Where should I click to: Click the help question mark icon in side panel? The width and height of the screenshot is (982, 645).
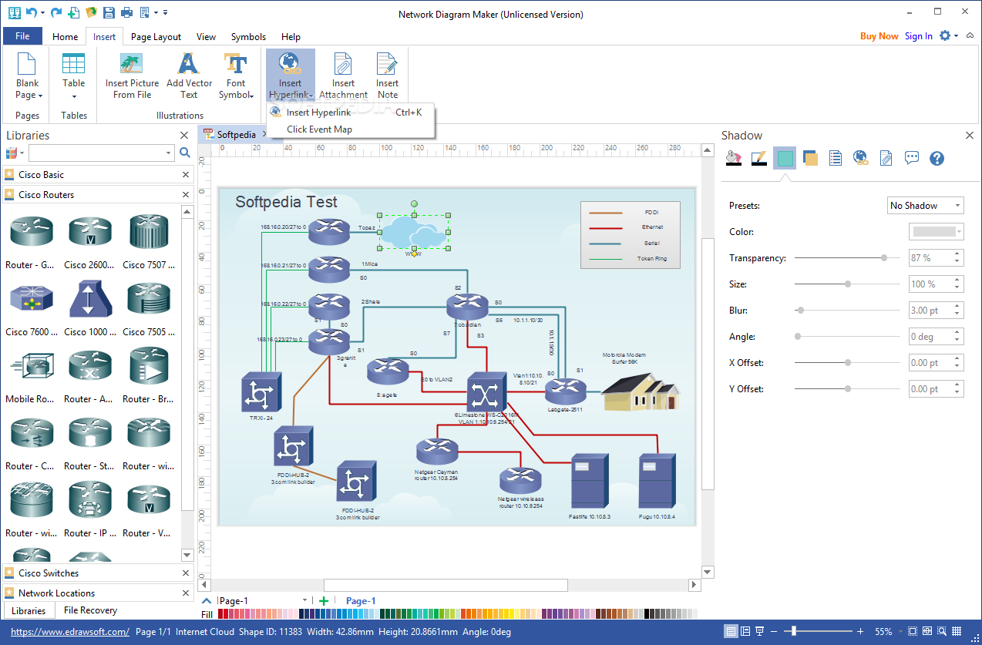pyautogui.click(x=937, y=158)
